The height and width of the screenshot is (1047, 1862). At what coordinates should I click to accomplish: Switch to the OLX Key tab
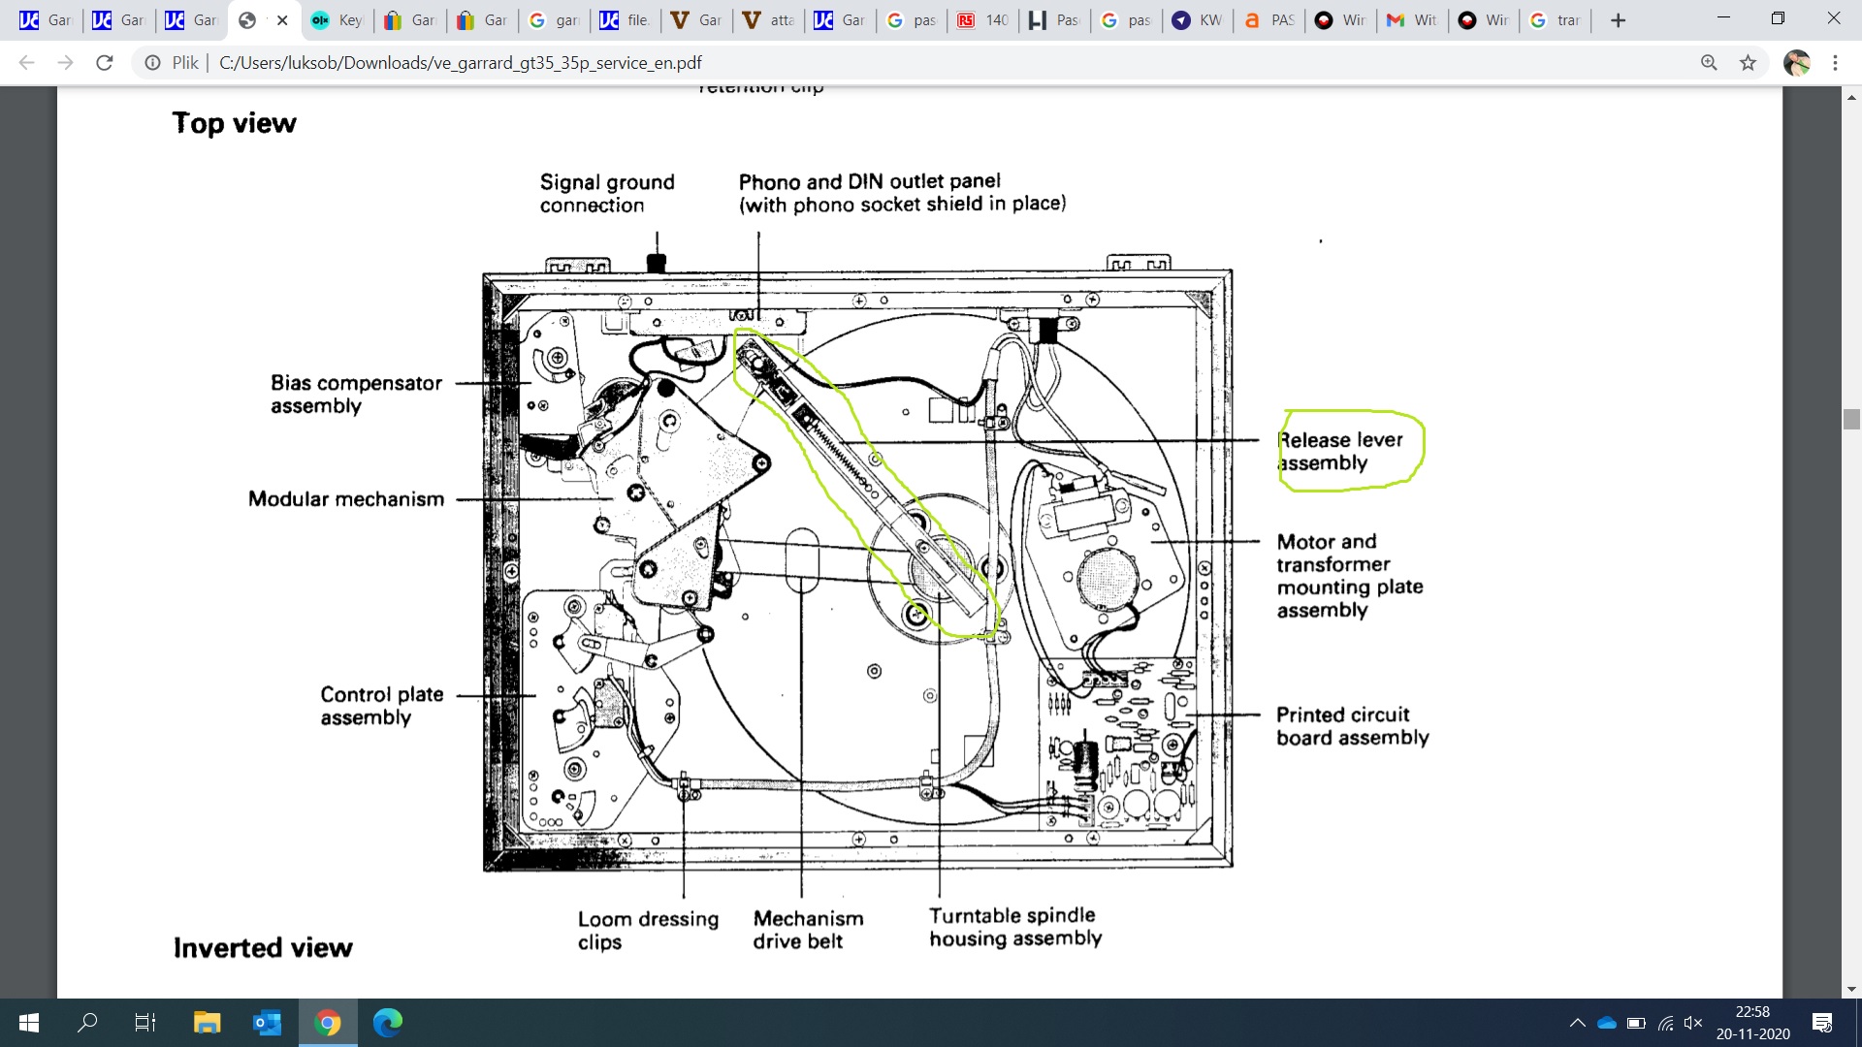pyautogui.click(x=337, y=20)
